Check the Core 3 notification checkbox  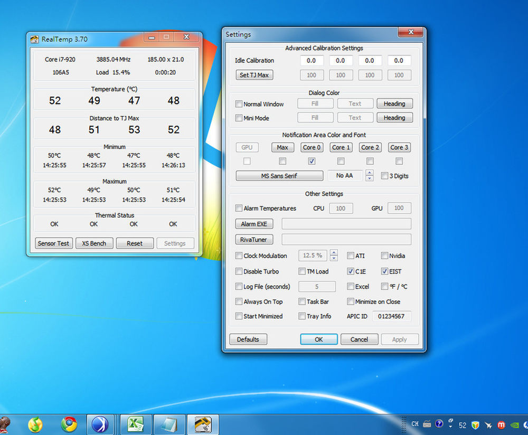(399, 161)
